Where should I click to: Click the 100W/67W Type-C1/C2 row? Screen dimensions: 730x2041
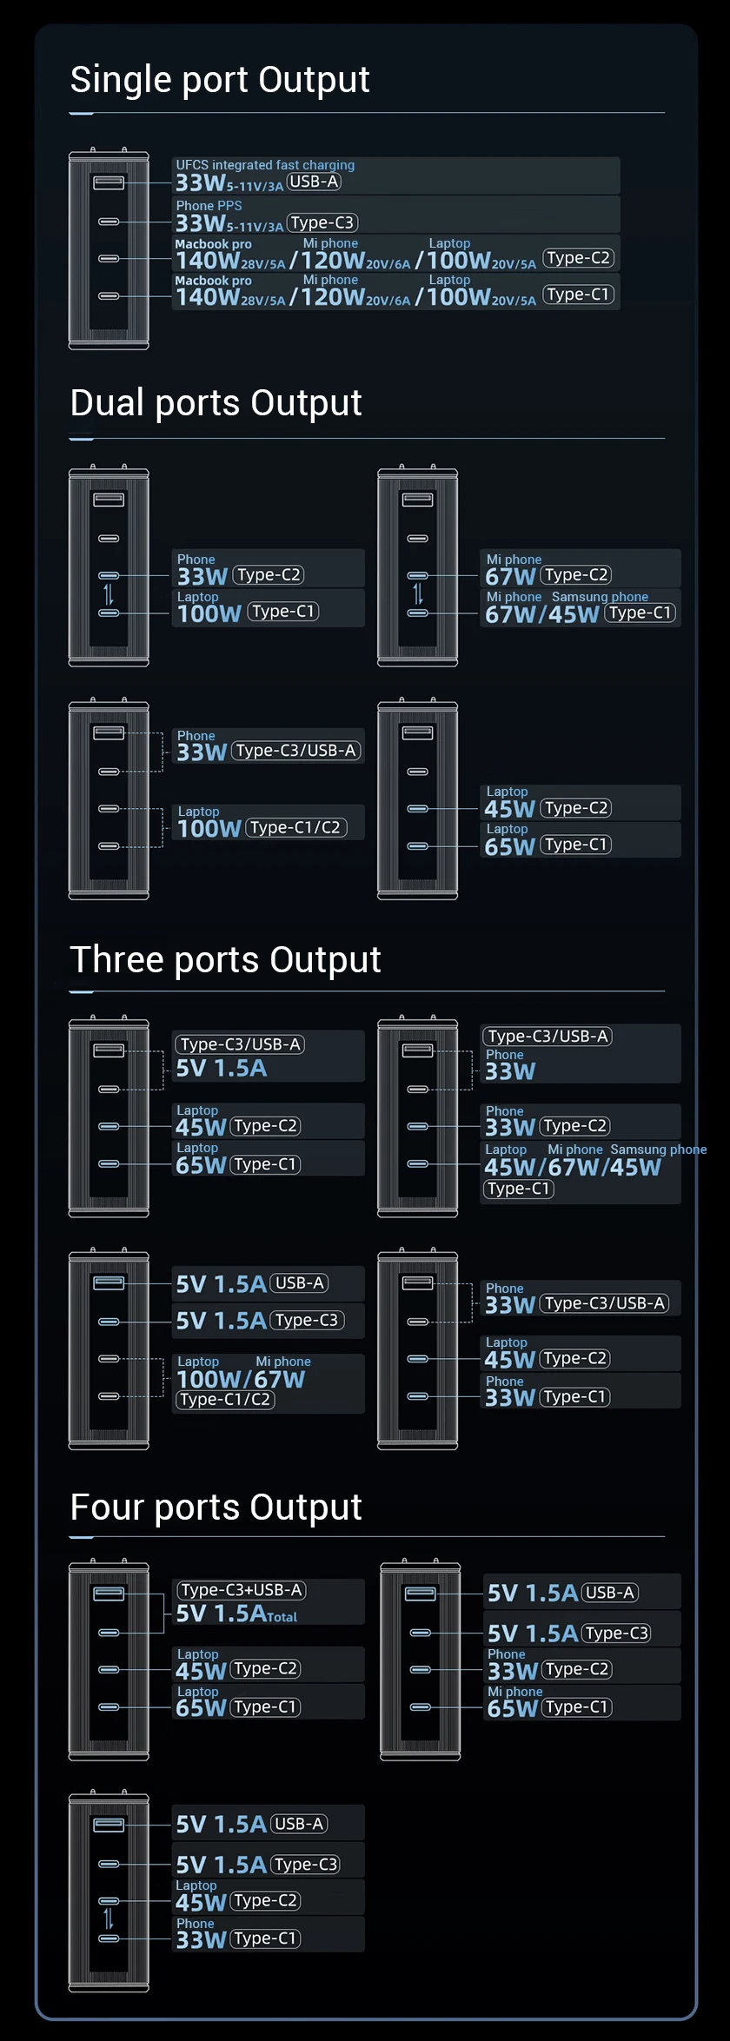pyautogui.click(x=269, y=1383)
